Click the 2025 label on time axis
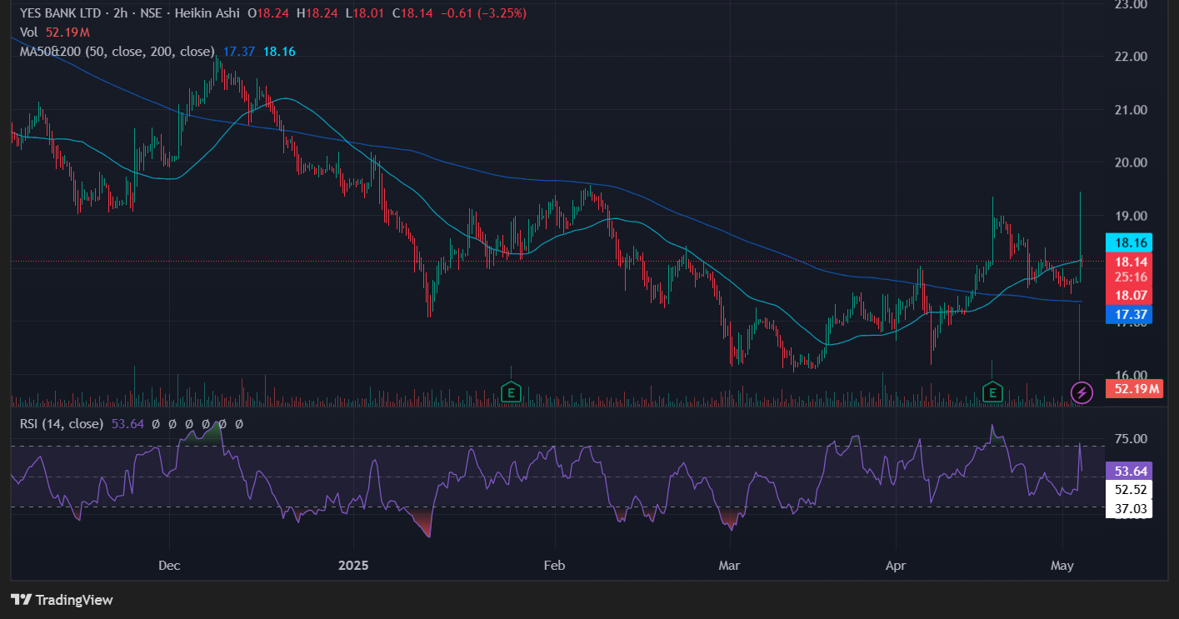 tap(353, 566)
